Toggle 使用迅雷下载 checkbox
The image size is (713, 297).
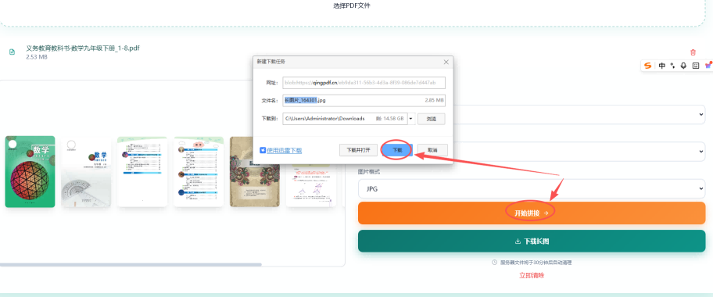tap(263, 150)
